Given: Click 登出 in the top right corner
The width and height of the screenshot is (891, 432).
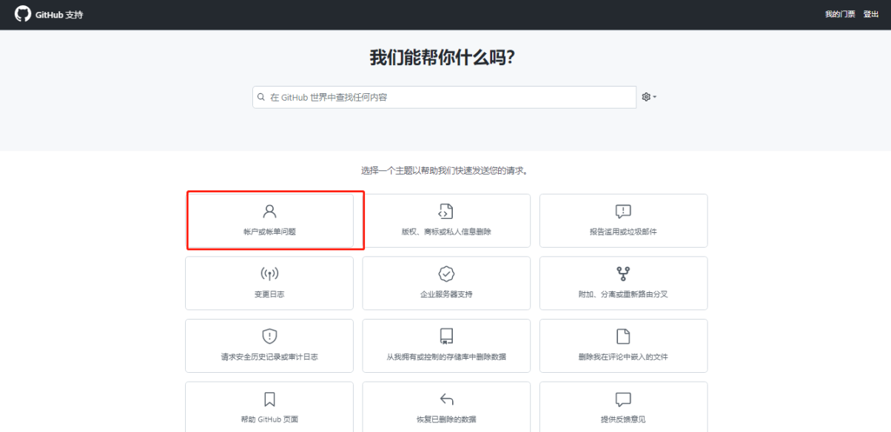Looking at the screenshot, I should tap(871, 13).
